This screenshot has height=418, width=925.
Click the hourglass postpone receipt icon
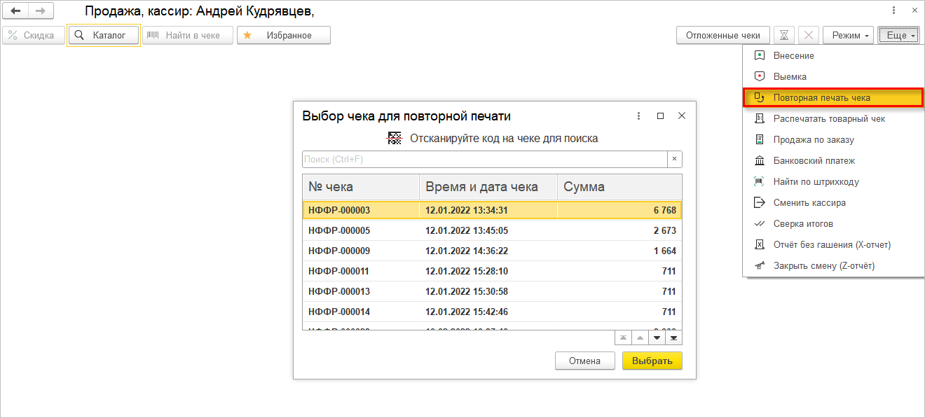786,35
